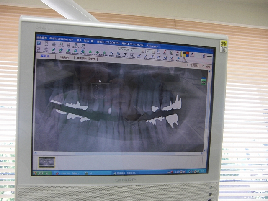Pick the black color swatch
Screen dimensions: 268x201
[184, 53]
